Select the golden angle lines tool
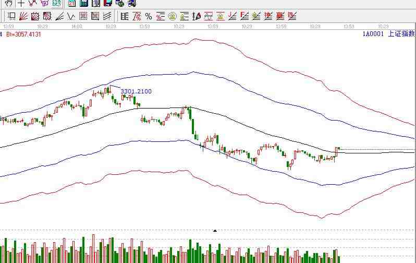Screen dimensions: 416x263 click(x=256, y=16)
